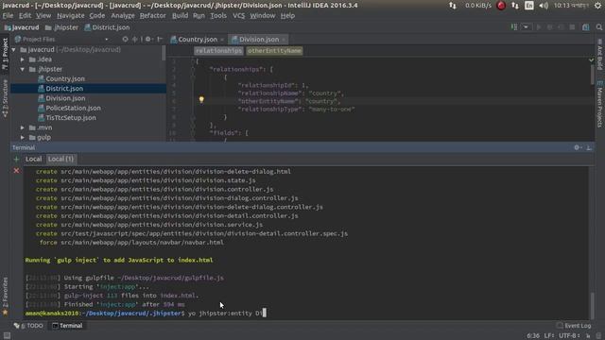The image size is (605, 340).
Task: Click the red recording indicator in system tray
Action: tap(501, 6)
